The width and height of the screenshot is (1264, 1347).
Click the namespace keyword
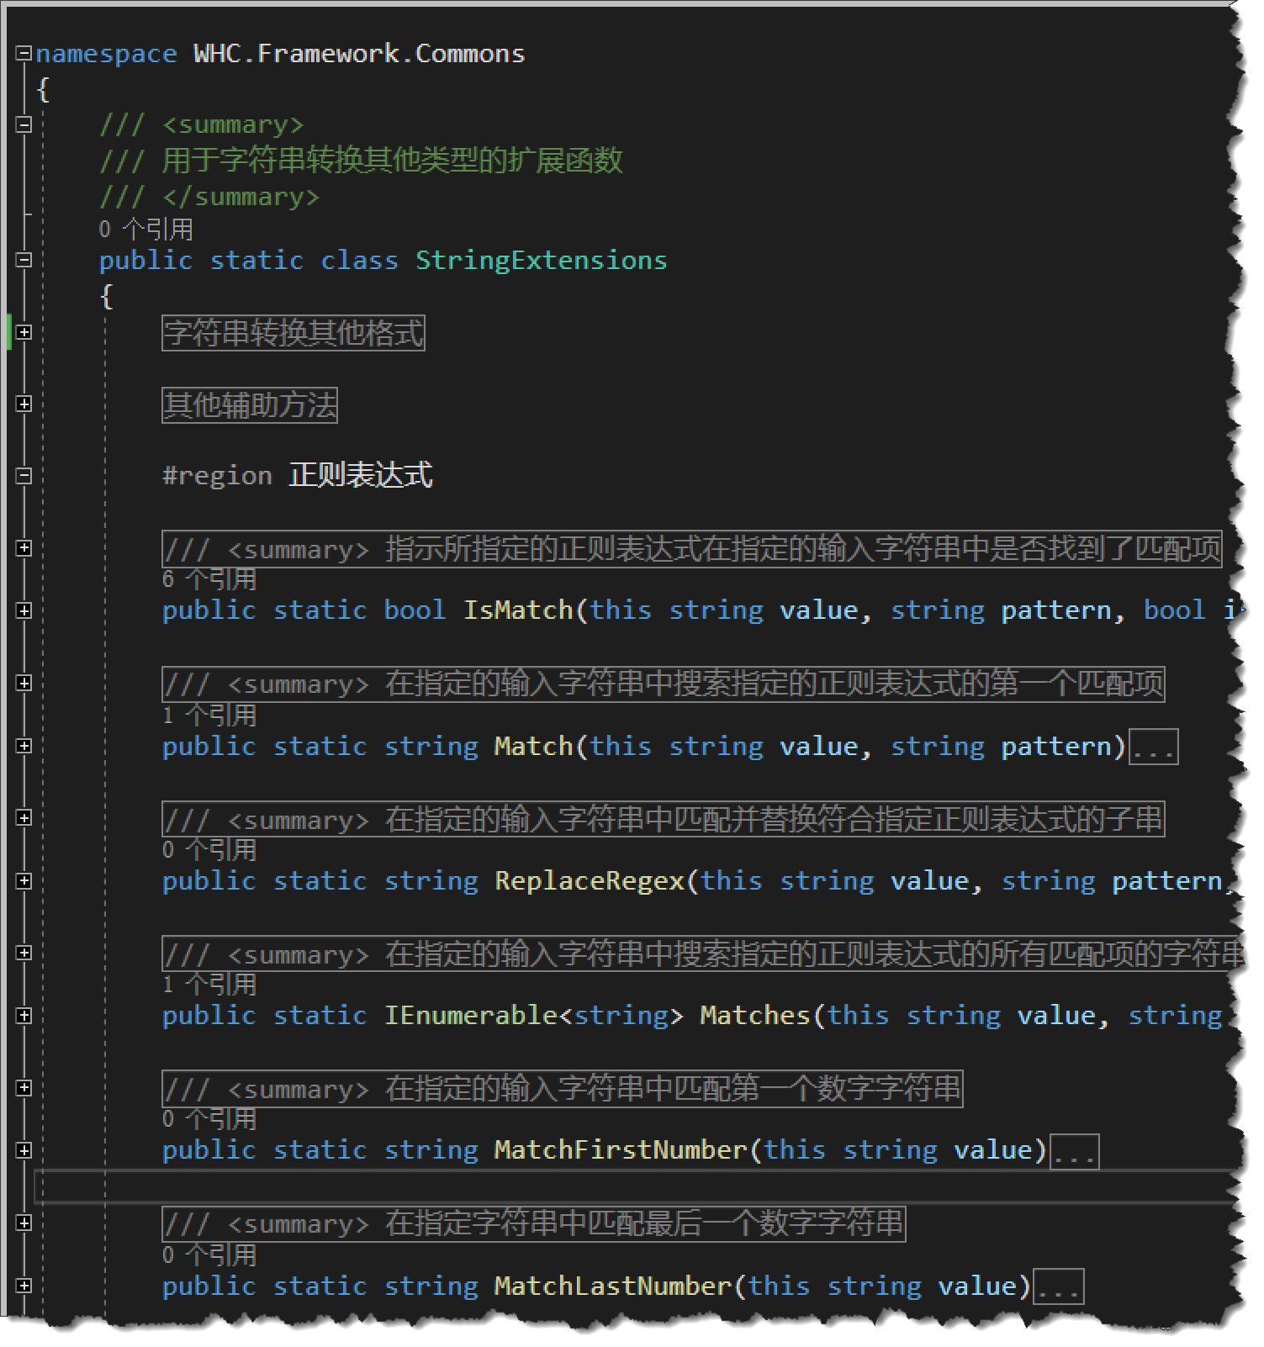click(x=107, y=54)
